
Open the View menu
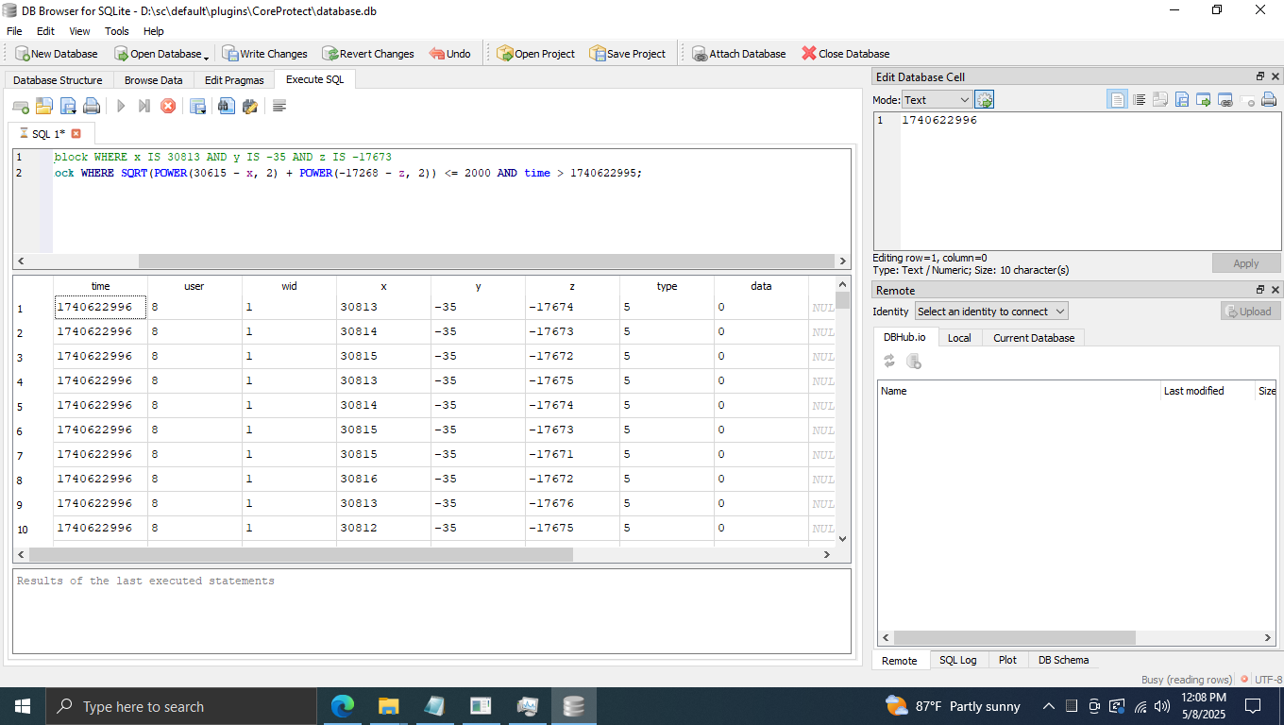(80, 31)
